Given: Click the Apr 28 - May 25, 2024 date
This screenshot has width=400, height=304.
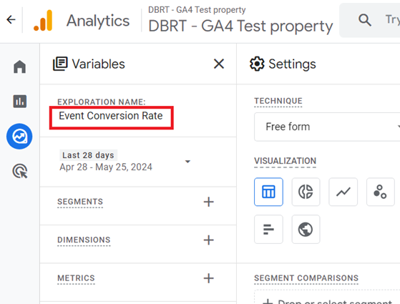Looking at the screenshot, I should click(x=106, y=167).
